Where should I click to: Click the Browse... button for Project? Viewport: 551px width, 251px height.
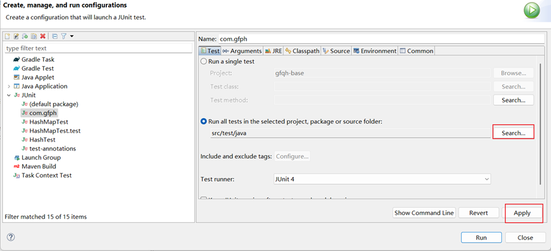click(x=513, y=73)
